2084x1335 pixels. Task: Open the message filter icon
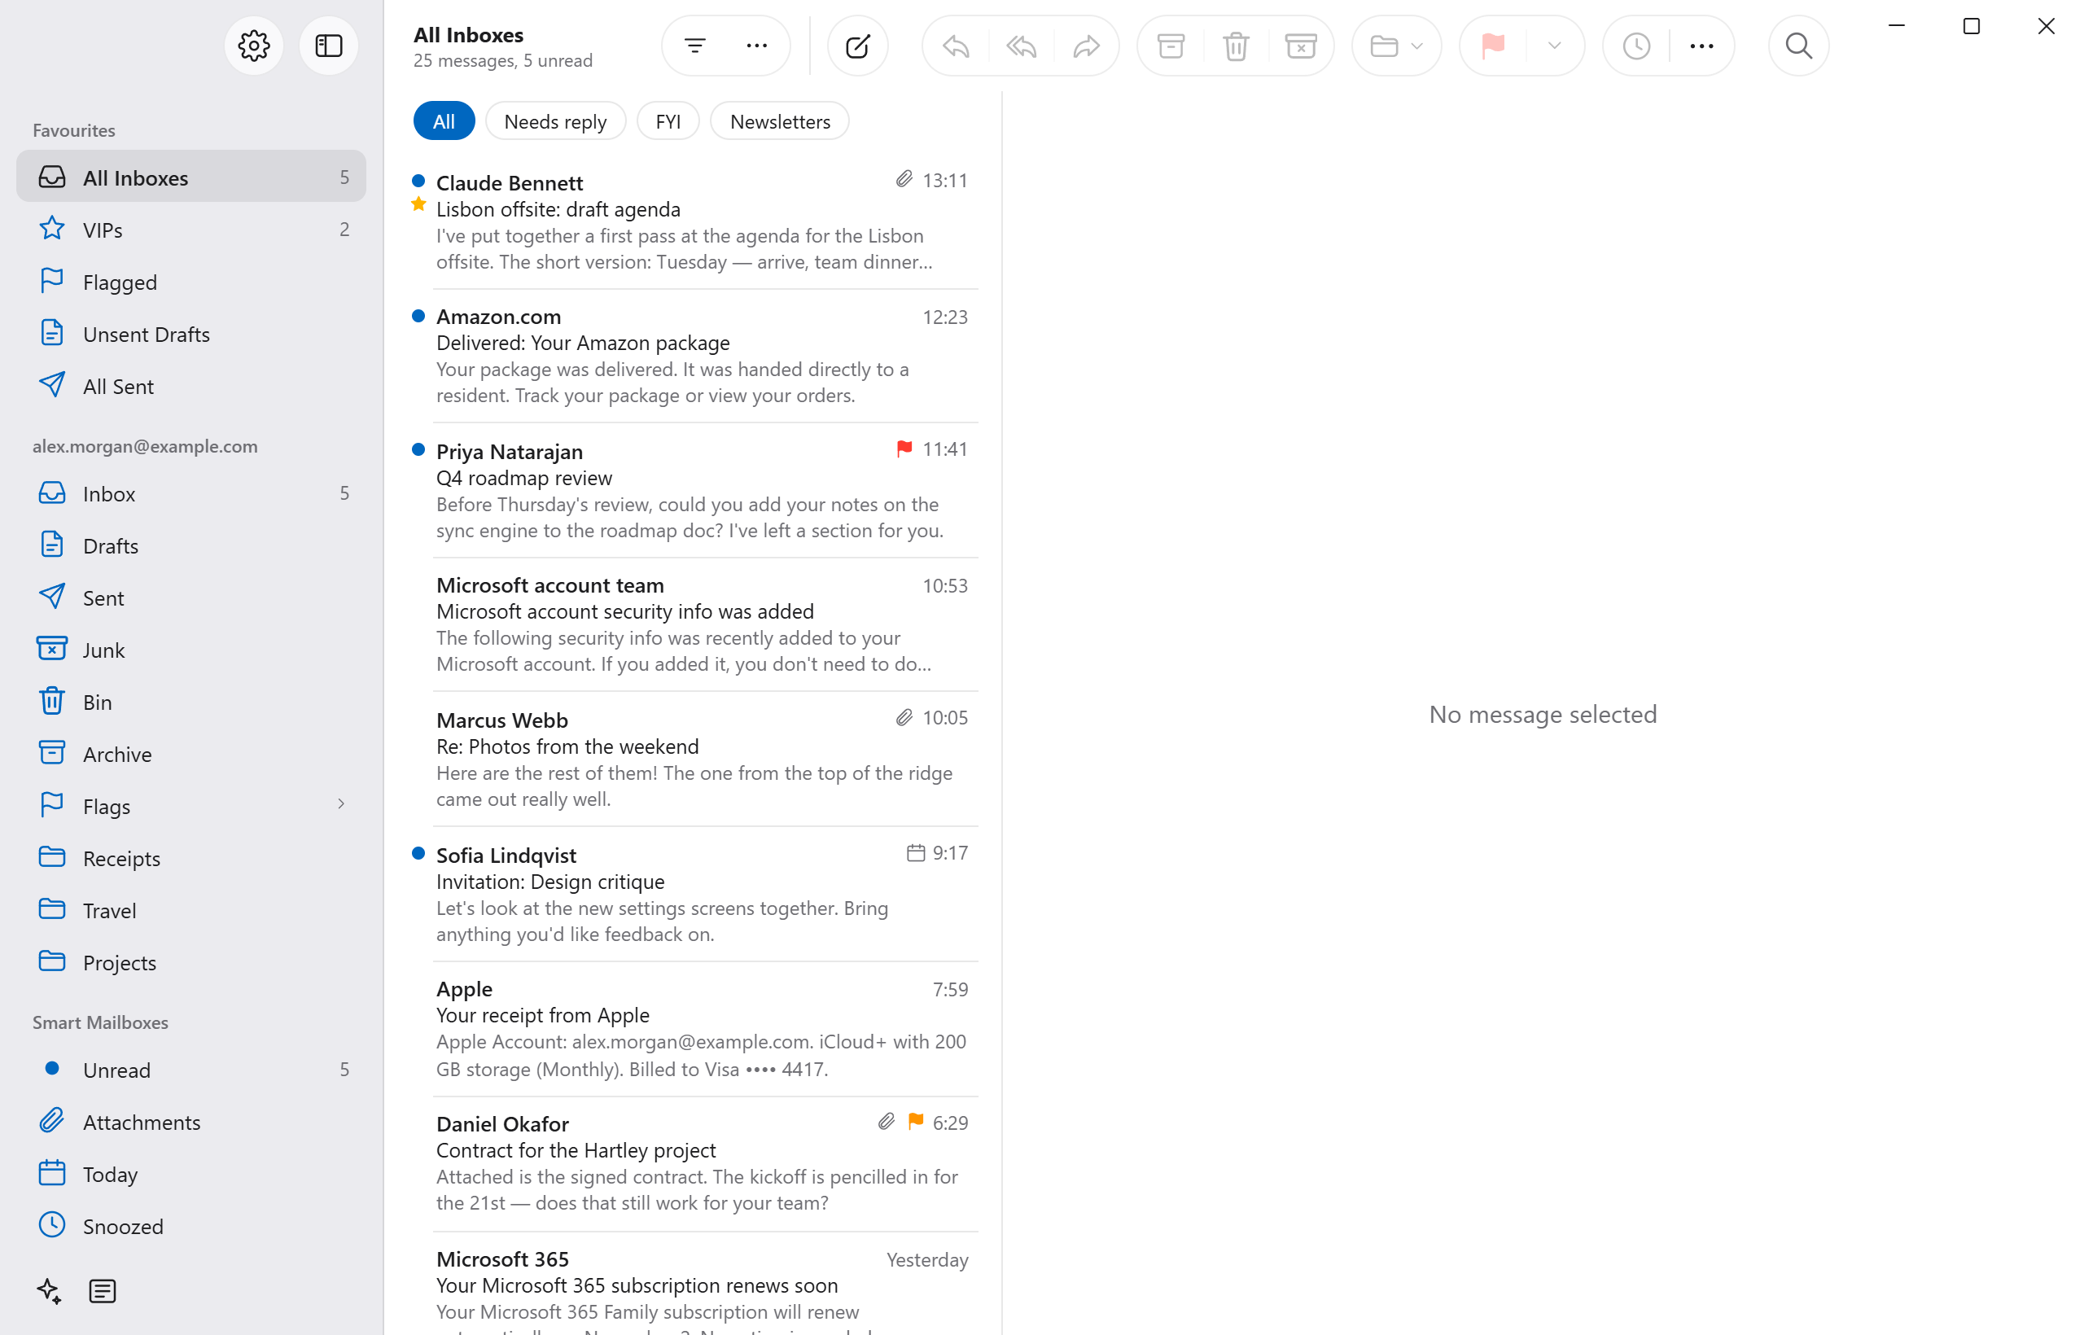[694, 45]
